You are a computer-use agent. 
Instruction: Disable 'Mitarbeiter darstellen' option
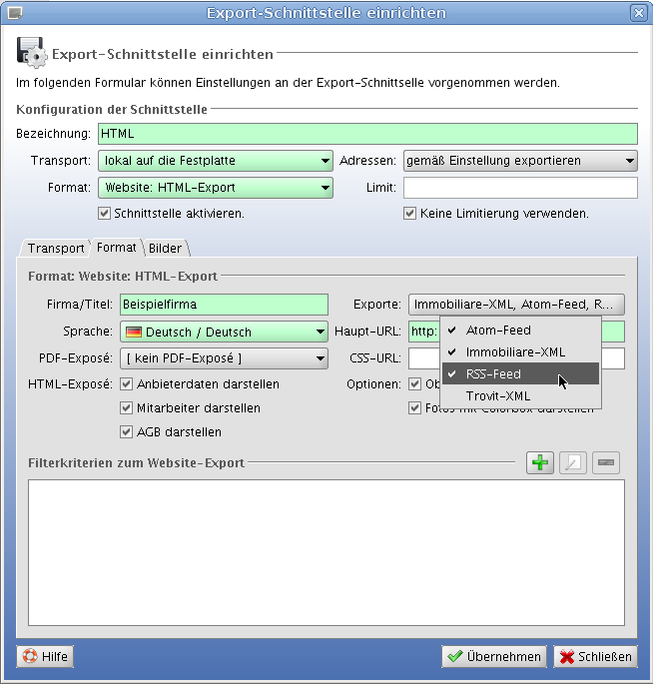coord(127,407)
